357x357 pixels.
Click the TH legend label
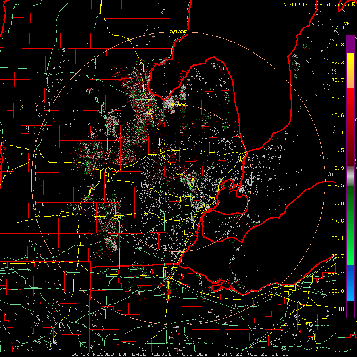tap(341, 309)
